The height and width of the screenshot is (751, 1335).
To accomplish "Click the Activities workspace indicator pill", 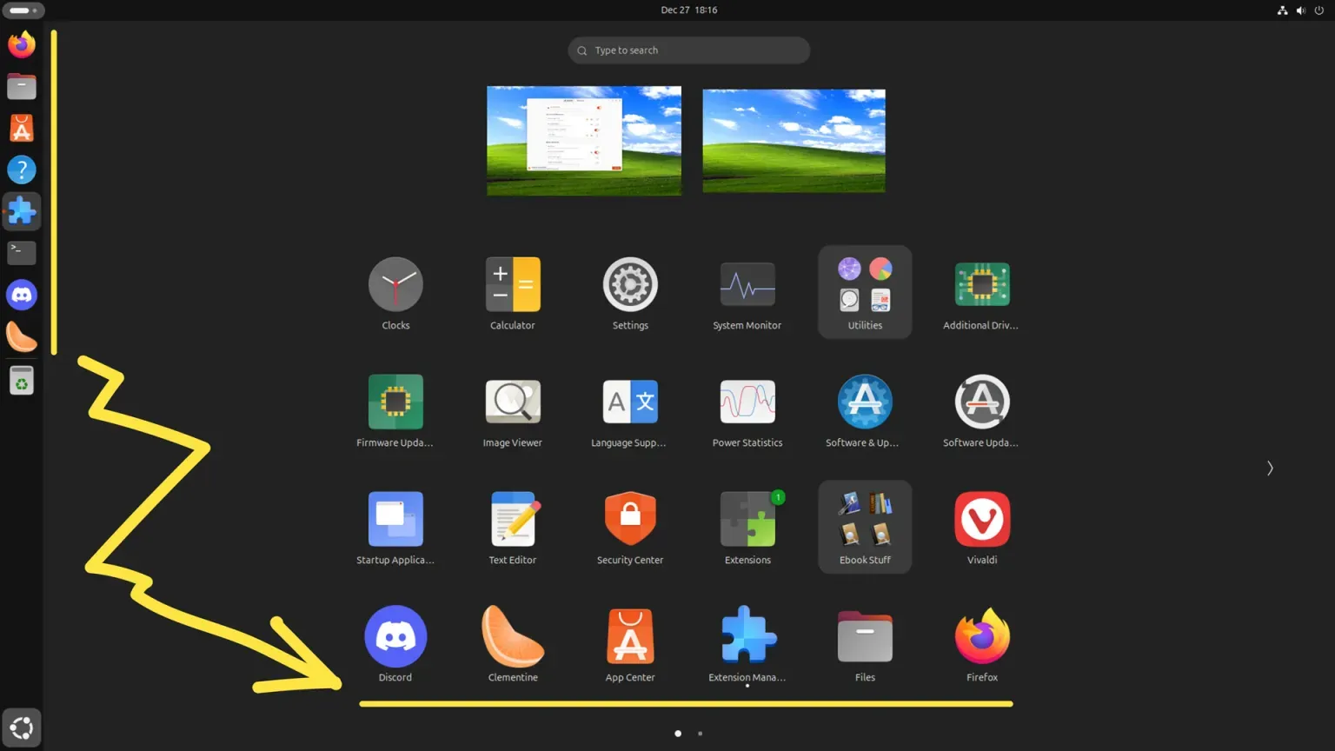I will point(23,10).
